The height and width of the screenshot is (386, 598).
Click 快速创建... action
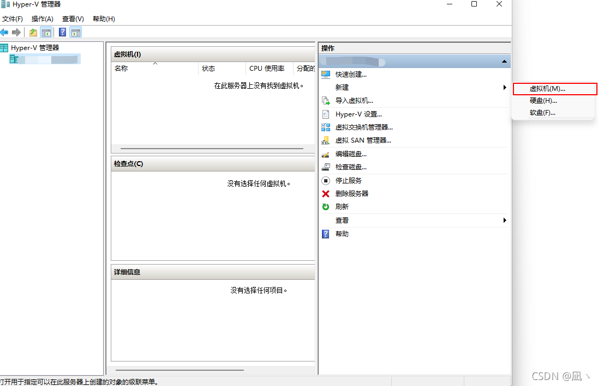351,75
